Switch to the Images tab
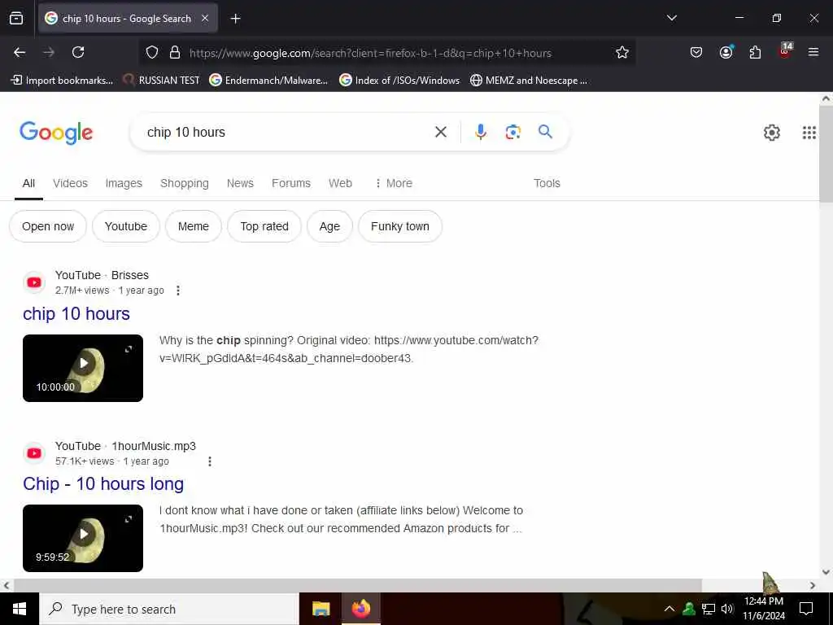This screenshot has width=833, height=625. [x=124, y=183]
